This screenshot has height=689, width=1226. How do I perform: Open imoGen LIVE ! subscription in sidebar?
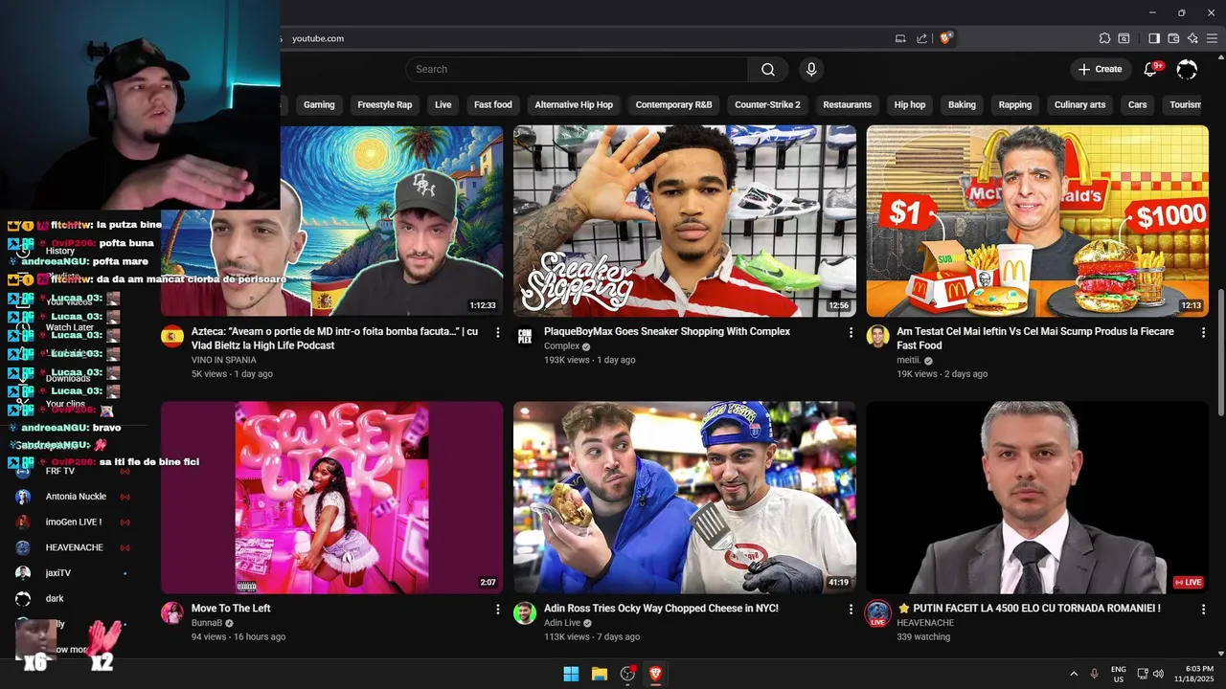(75, 522)
